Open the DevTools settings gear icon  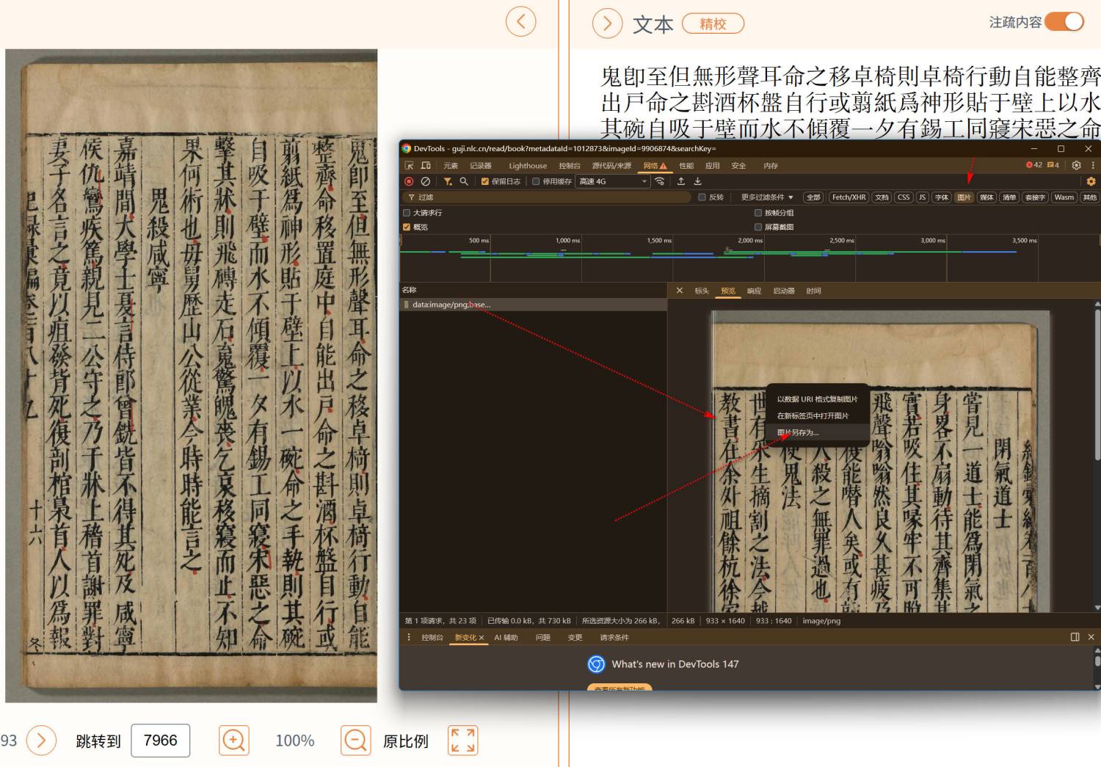pos(1076,165)
